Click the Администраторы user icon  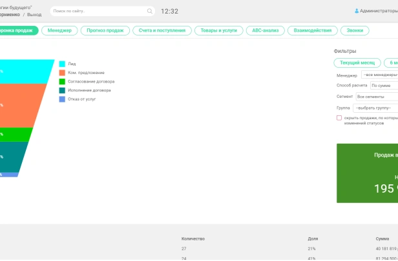click(357, 11)
